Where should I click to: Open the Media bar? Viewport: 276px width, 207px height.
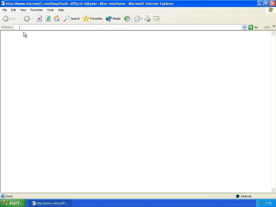[x=113, y=19]
